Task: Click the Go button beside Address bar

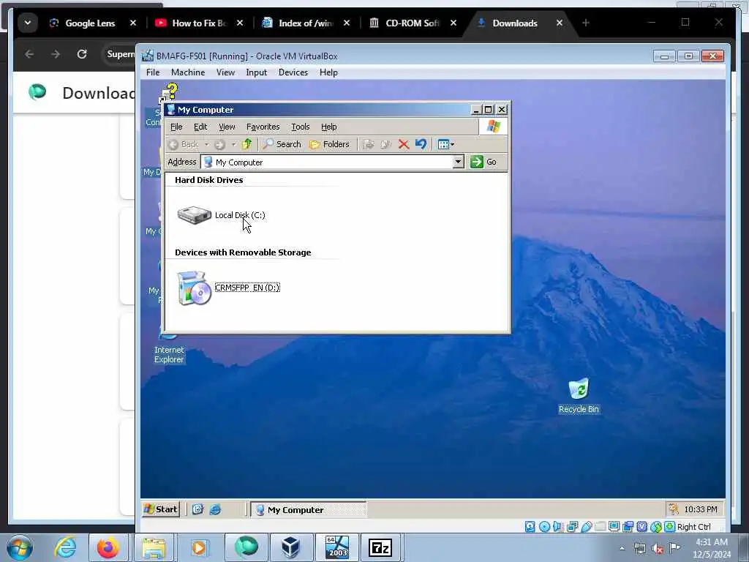Action: (x=484, y=162)
